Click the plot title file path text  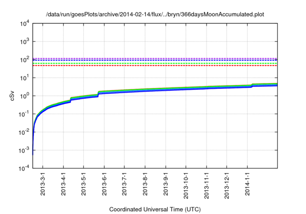coord(155,15)
